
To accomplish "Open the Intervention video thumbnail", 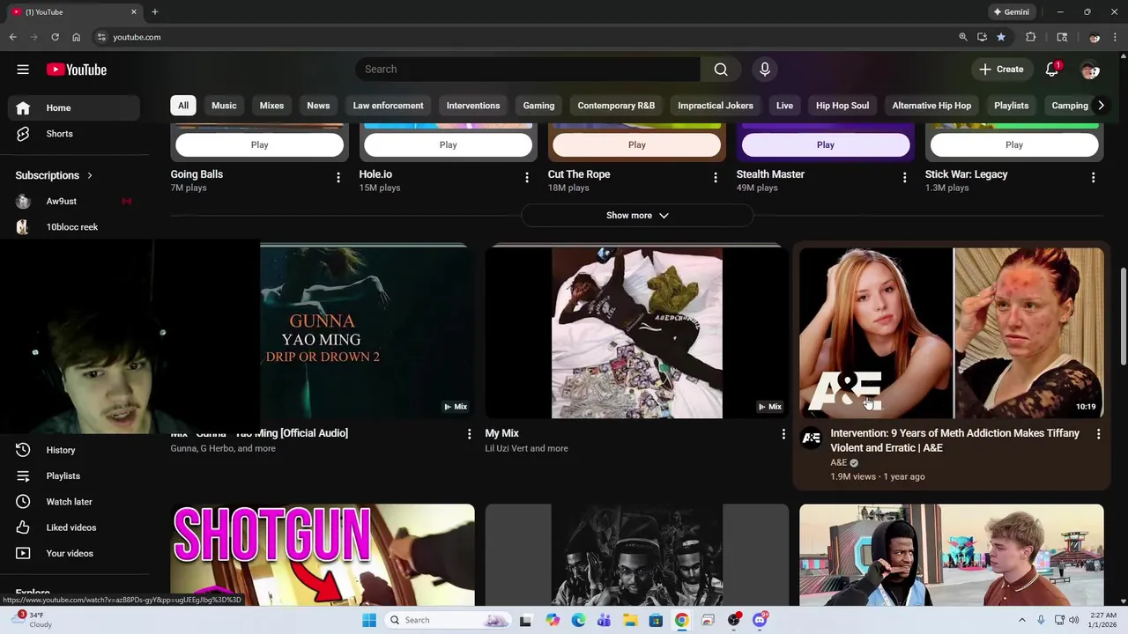I will (x=952, y=333).
